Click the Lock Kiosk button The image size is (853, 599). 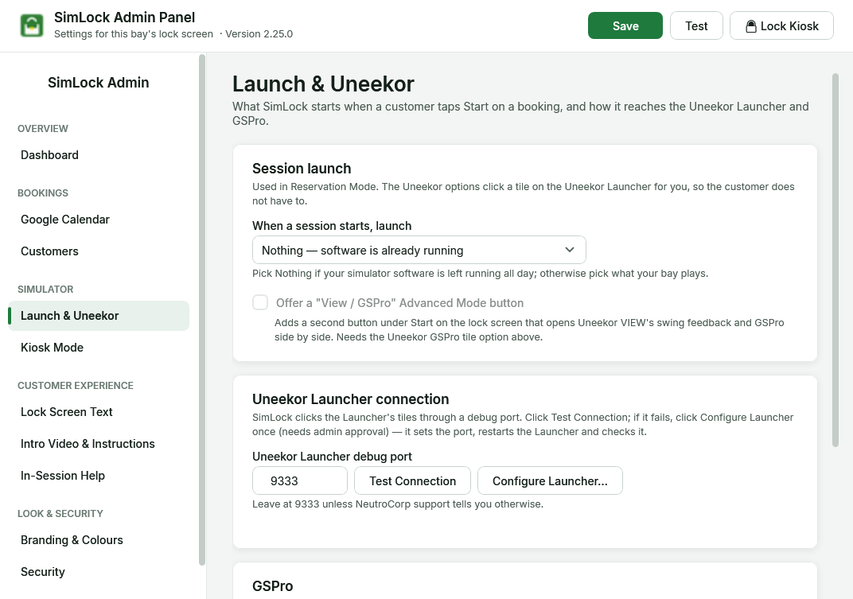[x=781, y=25]
